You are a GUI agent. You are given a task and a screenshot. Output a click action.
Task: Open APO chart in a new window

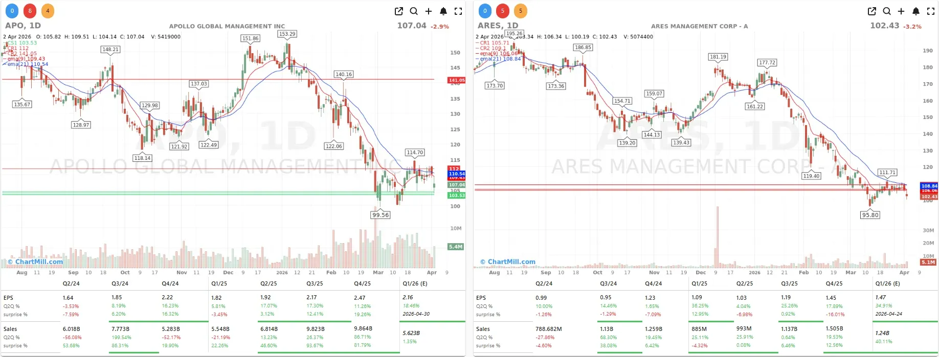[399, 11]
